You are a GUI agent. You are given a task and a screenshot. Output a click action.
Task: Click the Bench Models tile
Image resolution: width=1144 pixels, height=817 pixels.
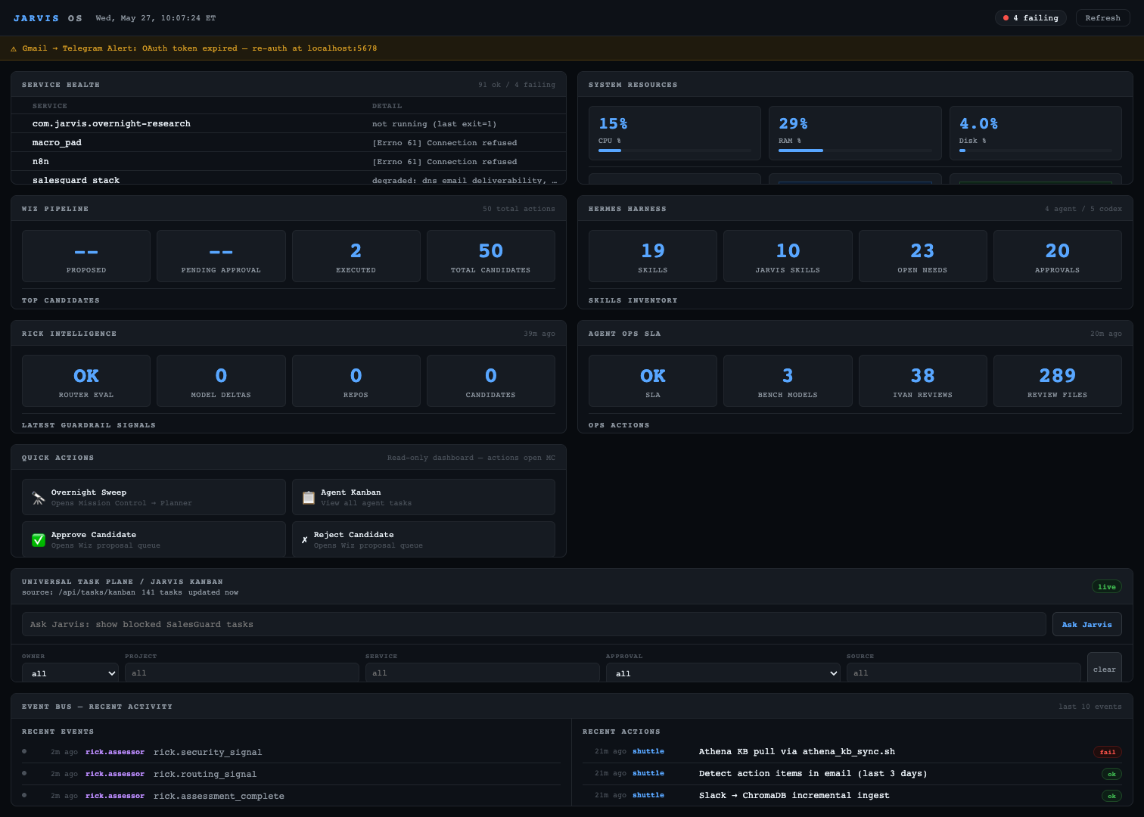(x=788, y=381)
